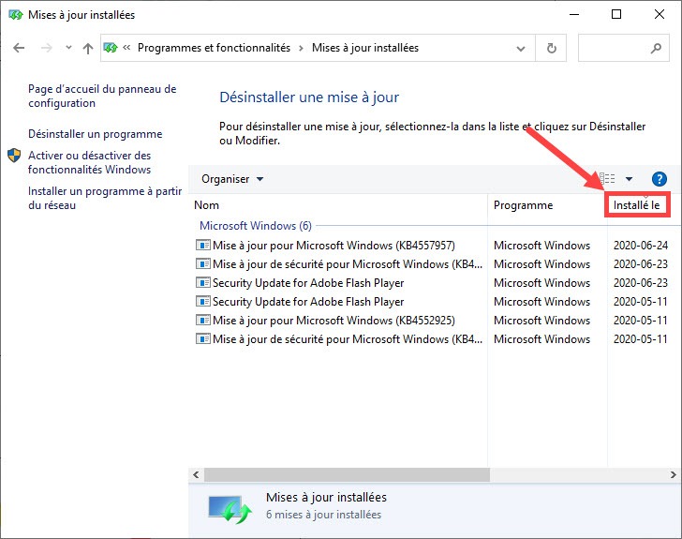Click icon of Flash Player update dated 2020-05-11
This screenshot has height=539, width=682.
[202, 301]
